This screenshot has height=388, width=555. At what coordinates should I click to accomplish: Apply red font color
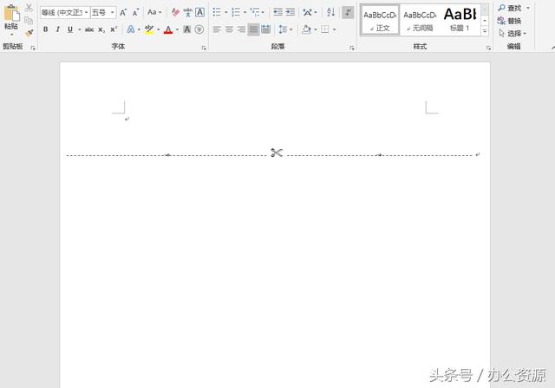coord(168,29)
